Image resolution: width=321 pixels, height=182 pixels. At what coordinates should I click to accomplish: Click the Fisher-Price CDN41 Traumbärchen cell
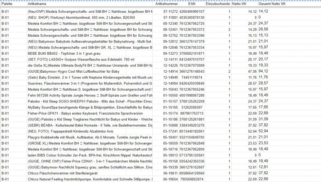point(90,161)
